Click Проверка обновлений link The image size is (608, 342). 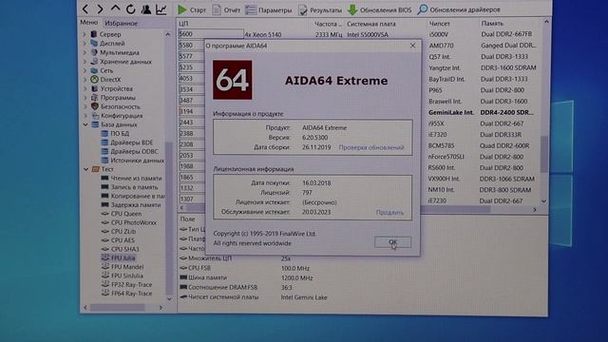point(371,147)
